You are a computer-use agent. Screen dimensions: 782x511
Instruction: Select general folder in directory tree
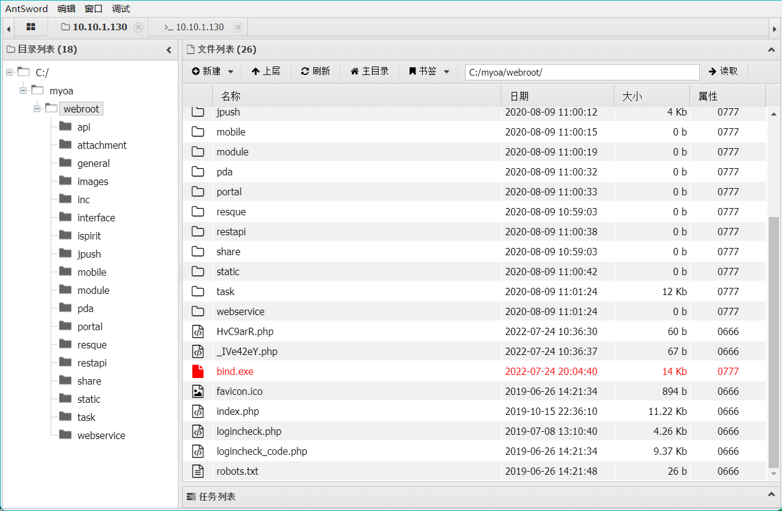(x=94, y=163)
